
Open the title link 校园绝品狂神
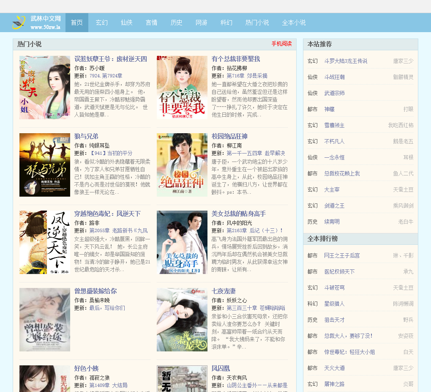coord(229,136)
